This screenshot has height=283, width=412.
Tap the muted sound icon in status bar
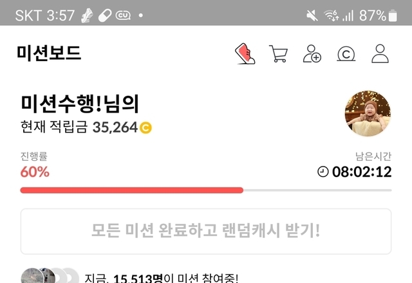click(x=312, y=15)
